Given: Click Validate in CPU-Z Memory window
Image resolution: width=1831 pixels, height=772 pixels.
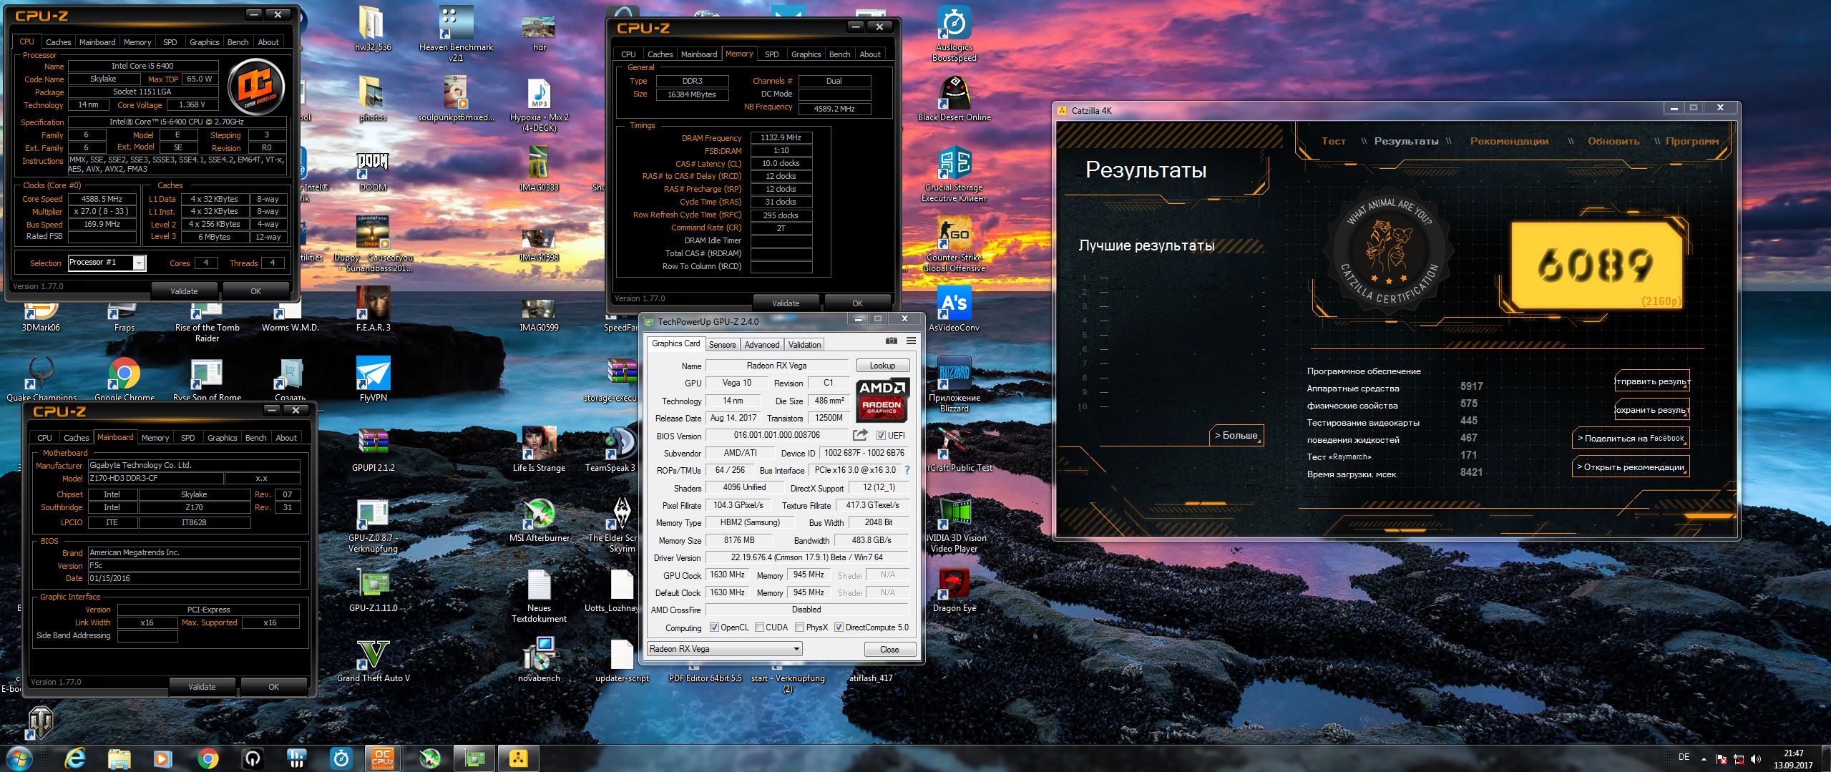Looking at the screenshot, I should [x=786, y=303].
